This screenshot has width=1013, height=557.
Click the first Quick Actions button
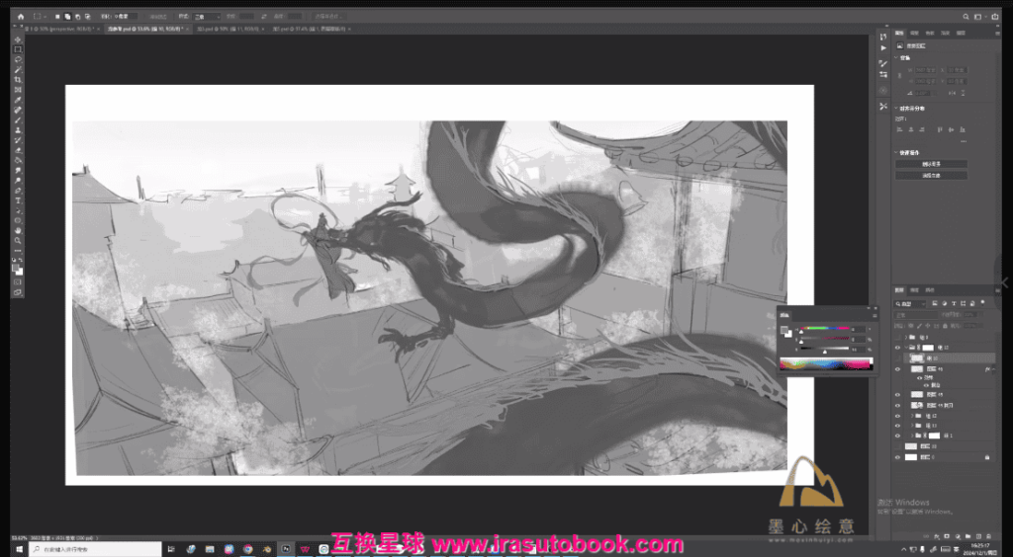(x=931, y=164)
